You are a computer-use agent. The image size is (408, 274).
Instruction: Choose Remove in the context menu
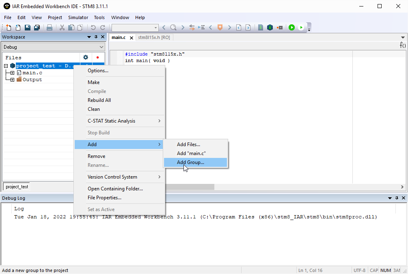click(119, 156)
